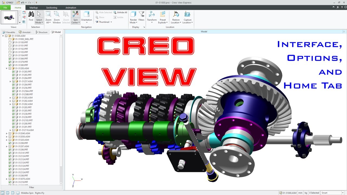
Task: Uncheck 01-51256.PRT visibility checkbox
Action: (14, 88)
